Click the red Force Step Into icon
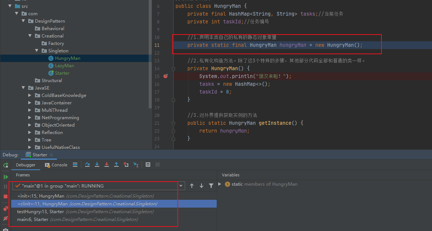Screen dimensions: 432x231 pos(107,165)
